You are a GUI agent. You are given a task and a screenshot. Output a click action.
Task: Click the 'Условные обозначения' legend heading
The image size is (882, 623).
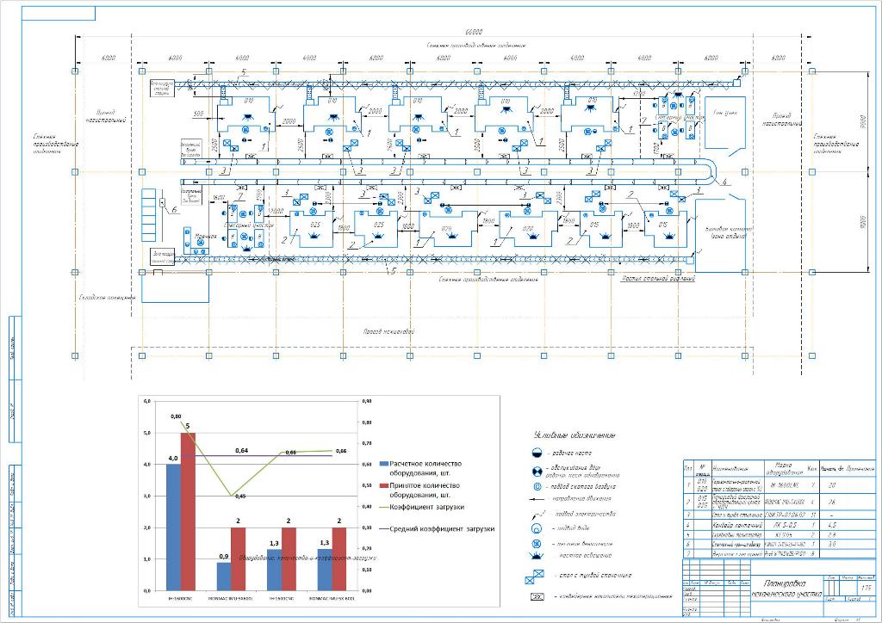574,435
